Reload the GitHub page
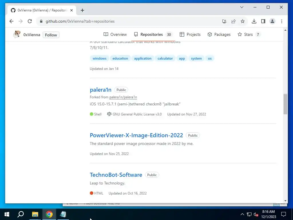The image size is (293, 220). click(30, 21)
